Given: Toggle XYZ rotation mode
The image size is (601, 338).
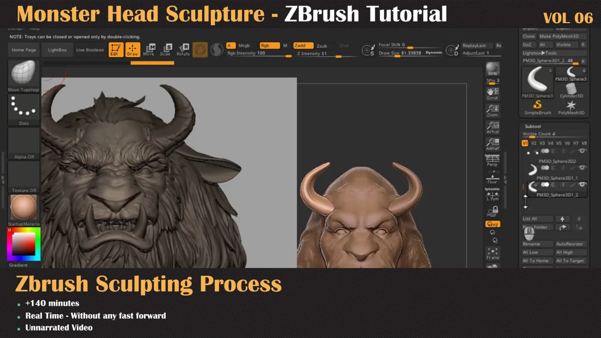Looking at the screenshot, I should (x=492, y=224).
